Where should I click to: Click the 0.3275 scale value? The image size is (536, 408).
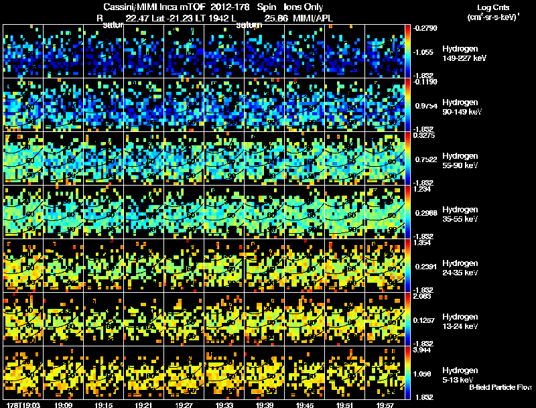[x=424, y=135]
